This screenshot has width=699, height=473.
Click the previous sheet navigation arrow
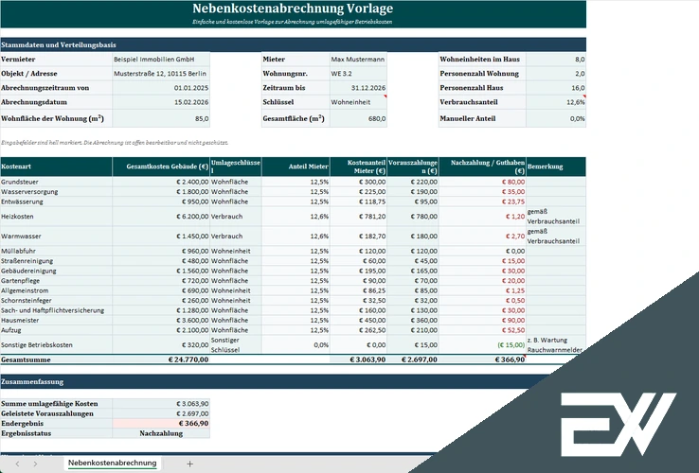tap(17, 464)
